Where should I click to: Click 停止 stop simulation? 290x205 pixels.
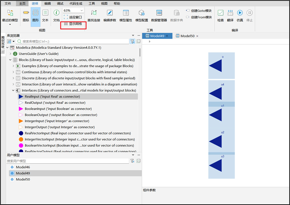pos(250,16)
